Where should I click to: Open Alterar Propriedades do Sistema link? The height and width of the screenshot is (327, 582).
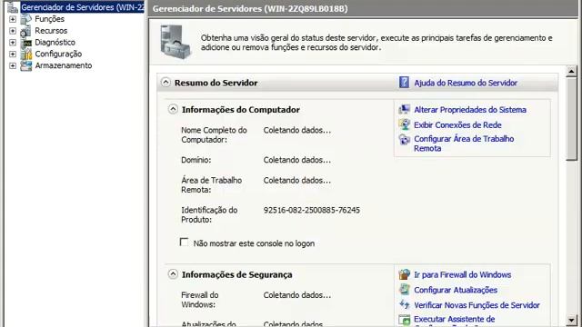[x=470, y=110]
